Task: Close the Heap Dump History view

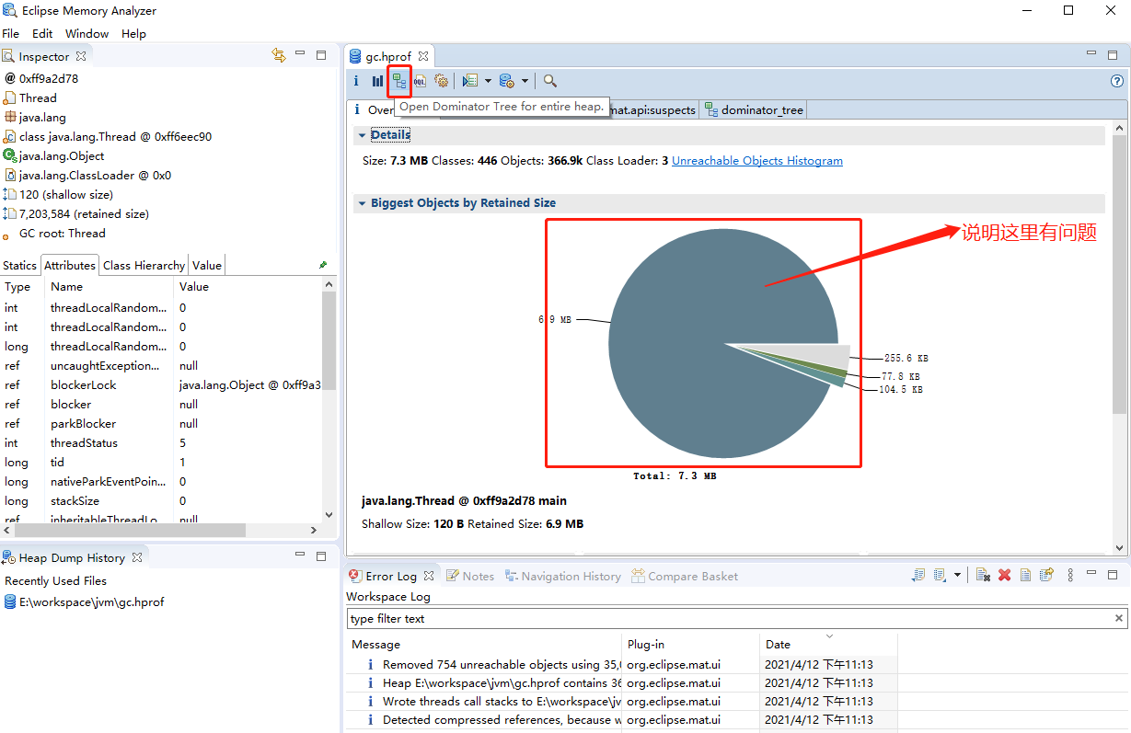Action: (x=137, y=557)
